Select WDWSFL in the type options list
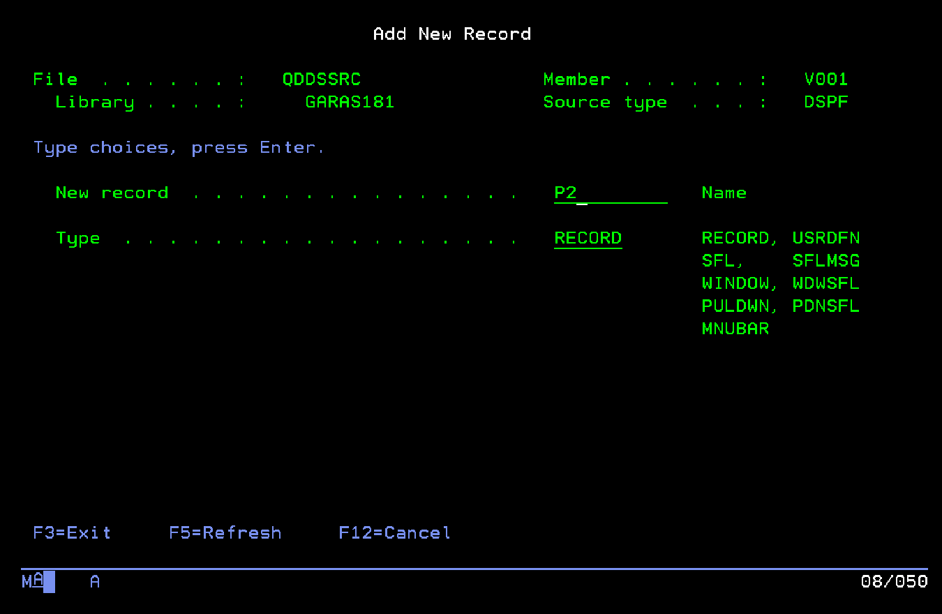 [x=825, y=284]
